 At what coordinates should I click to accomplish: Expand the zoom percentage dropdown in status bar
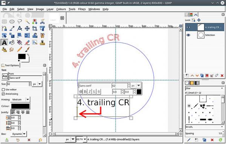[x=85, y=139]
